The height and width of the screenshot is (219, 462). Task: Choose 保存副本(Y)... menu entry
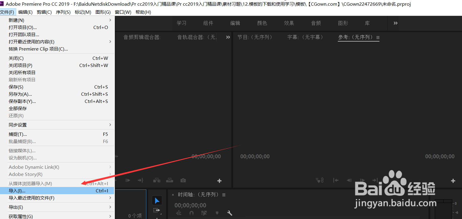click(x=57, y=101)
